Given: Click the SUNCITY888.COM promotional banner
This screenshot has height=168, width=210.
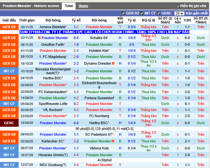Looking at the screenshot, I should (x=105, y=32).
